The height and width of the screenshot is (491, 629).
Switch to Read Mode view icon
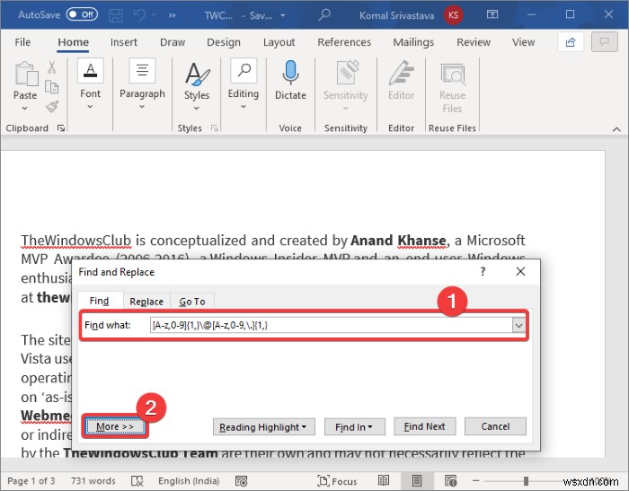coord(384,480)
